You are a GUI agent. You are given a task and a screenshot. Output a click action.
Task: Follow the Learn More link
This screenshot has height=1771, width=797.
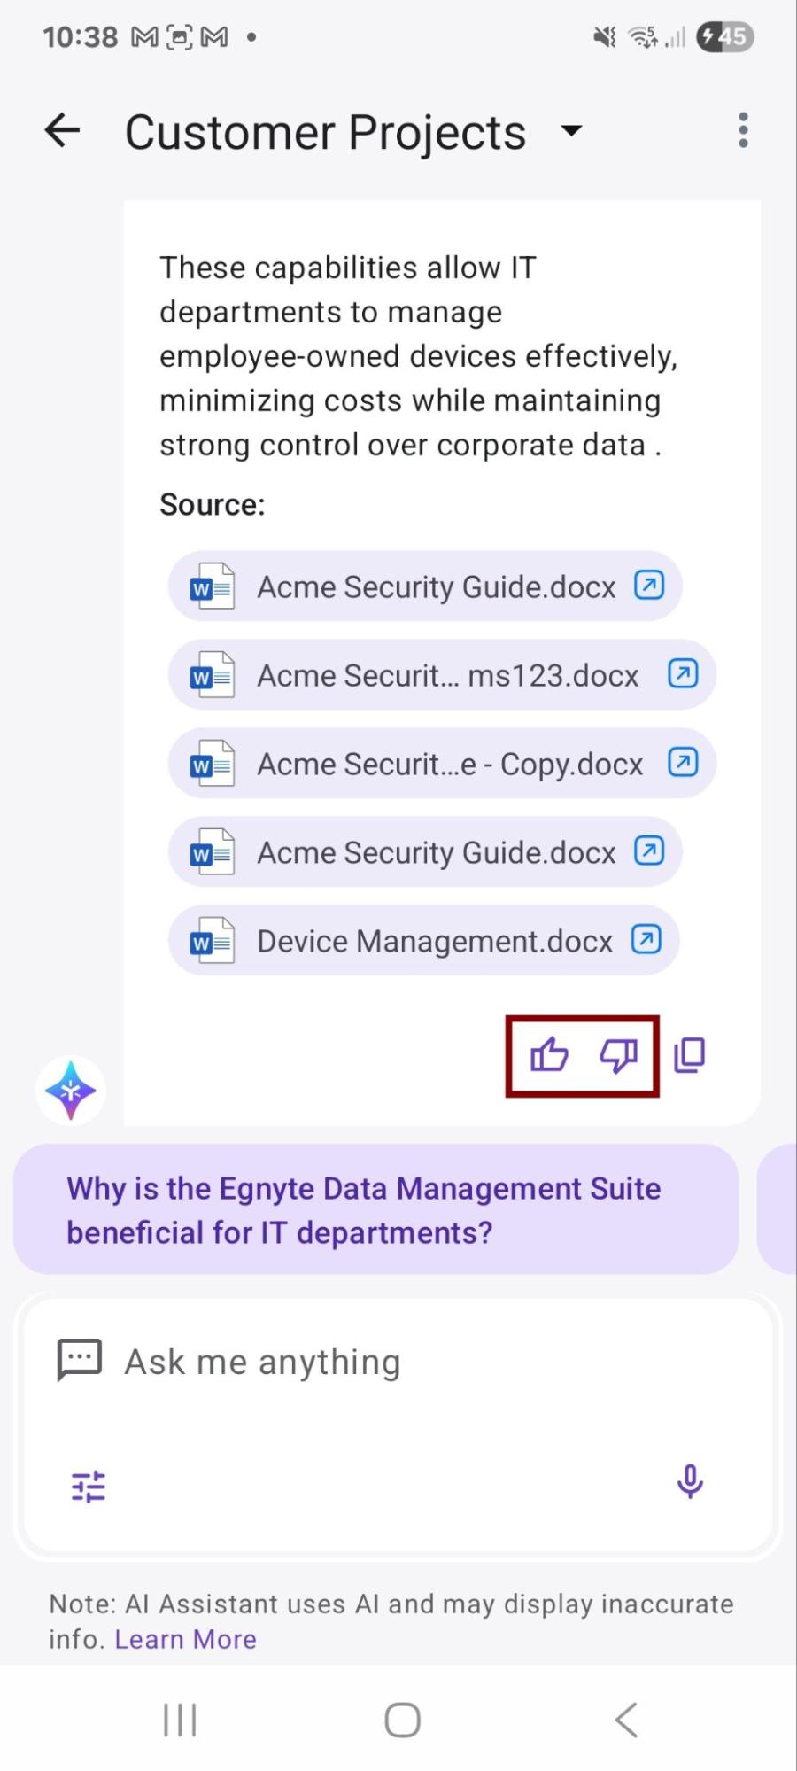(185, 1640)
